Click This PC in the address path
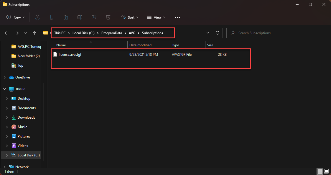The image size is (331, 175). (60, 33)
